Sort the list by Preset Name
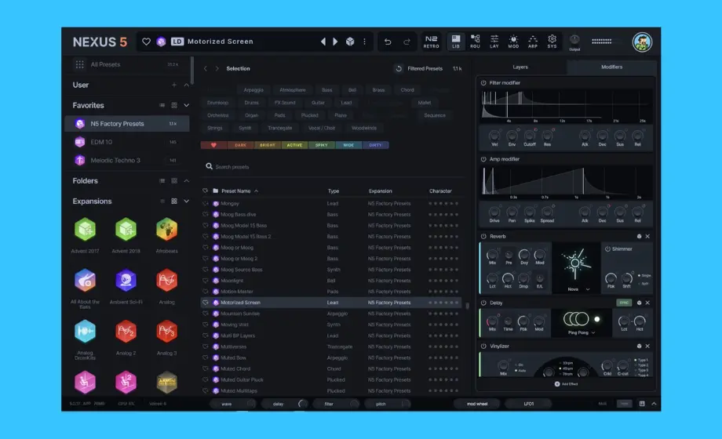722x439 pixels. coord(239,191)
